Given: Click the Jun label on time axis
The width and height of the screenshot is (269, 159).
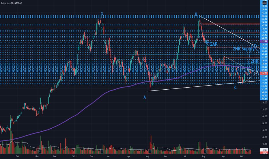Looking at the screenshot, I should [x=165, y=156].
